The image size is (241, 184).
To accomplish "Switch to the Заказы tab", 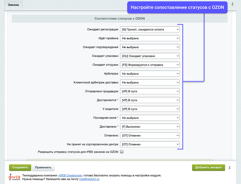I will click(x=13, y=4).
